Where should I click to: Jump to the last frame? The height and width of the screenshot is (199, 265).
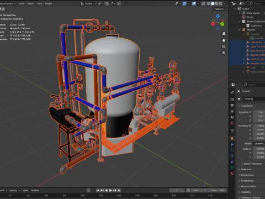(119, 190)
